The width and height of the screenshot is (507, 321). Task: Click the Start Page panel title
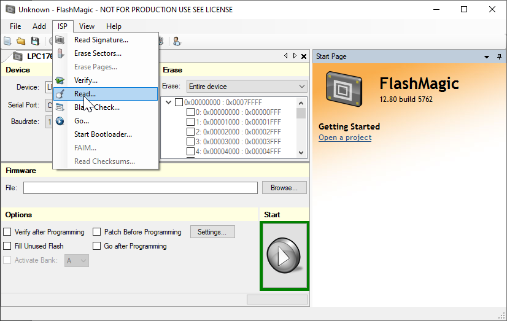pyautogui.click(x=331, y=56)
